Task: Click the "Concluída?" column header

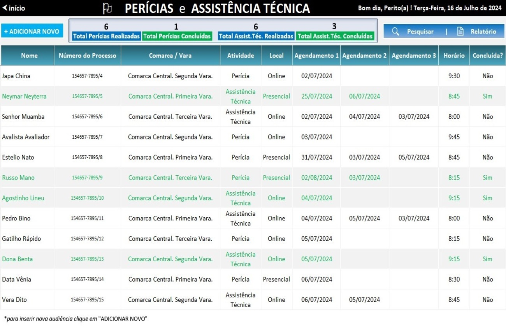Action: point(487,56)
